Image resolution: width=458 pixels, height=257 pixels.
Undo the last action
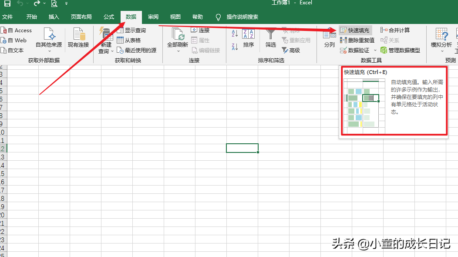(x=20, y=3)
